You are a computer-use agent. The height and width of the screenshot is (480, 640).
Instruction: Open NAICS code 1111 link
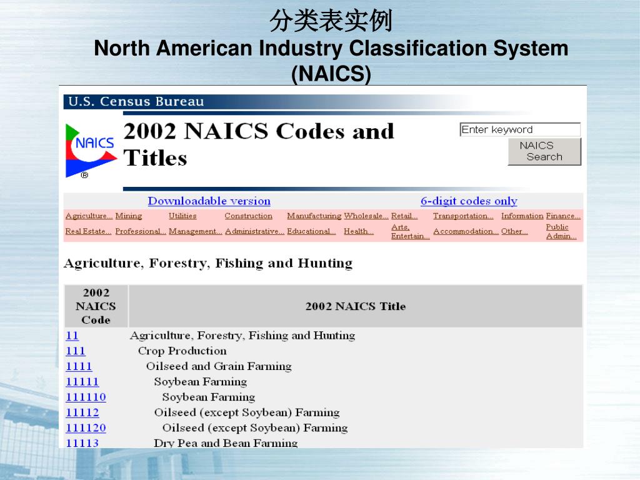79,366
